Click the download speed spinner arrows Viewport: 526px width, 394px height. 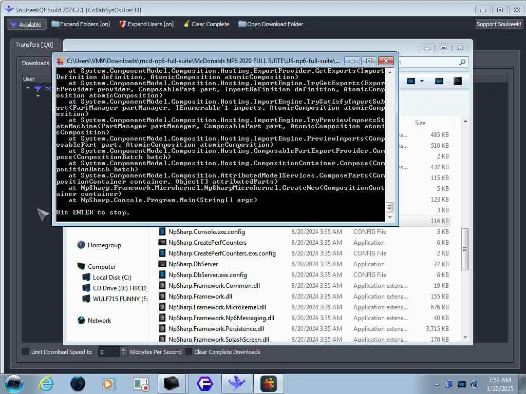(x=123, y=352)
